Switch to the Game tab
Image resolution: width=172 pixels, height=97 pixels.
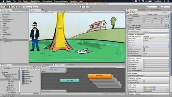click(x=45, y=10)
